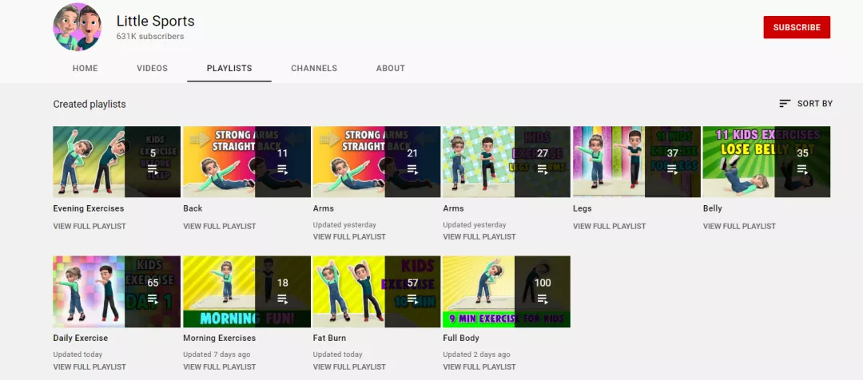The image size is (863, 380).
Task: Click video count 65 on Daily Exercise
Action: pyautogui.click(x=153, y=283)
